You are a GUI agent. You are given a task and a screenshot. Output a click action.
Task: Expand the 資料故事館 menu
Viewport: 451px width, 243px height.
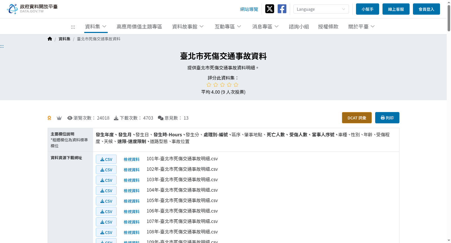pos(188,27)
